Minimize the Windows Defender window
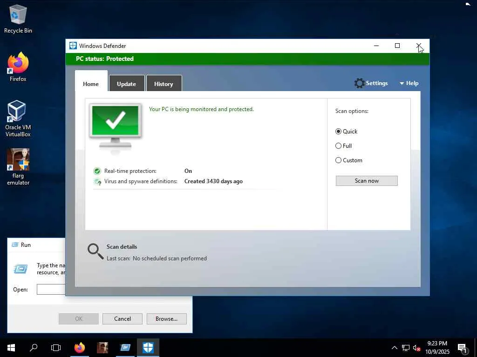This screenshot has height=357, width=477. 376,46
